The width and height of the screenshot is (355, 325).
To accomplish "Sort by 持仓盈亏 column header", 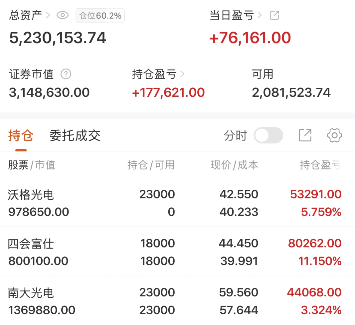I will (x=320, y=165).
